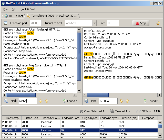Click Clear Selected Tx
Viewport: 164px width, 140px height.
point(93,111)
